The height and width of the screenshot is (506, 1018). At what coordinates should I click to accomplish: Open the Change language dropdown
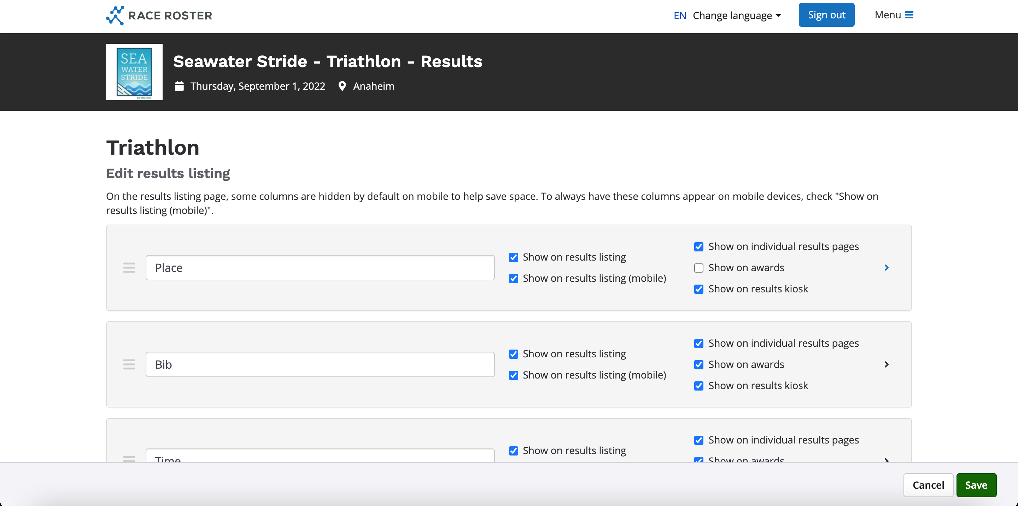click(x=737, y=16)
